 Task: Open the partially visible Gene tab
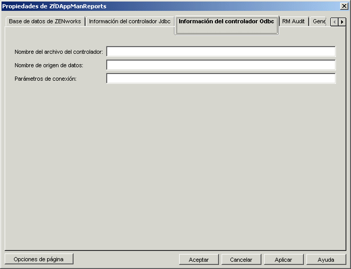click(319, 21)
